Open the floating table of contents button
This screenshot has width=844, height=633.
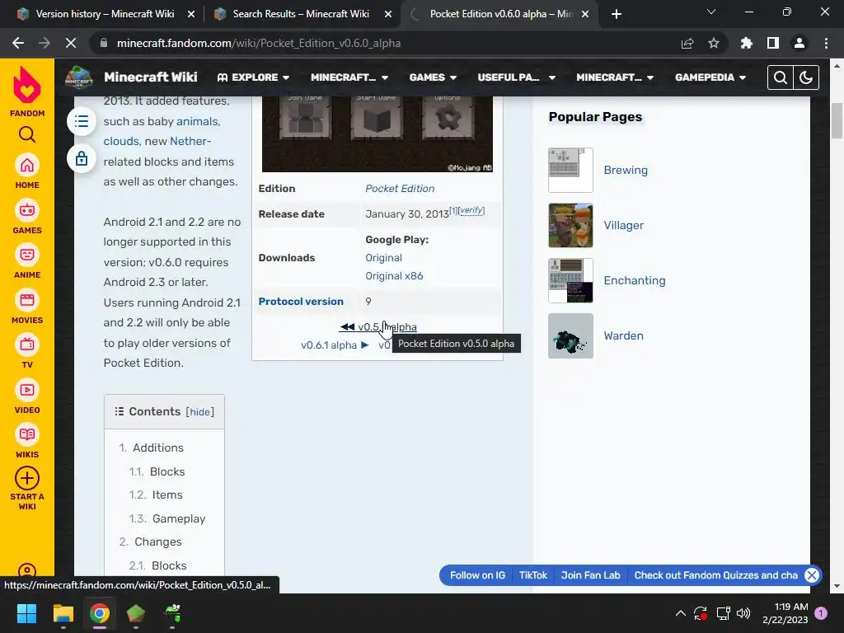pyautogui.click(x=82, y=121)
